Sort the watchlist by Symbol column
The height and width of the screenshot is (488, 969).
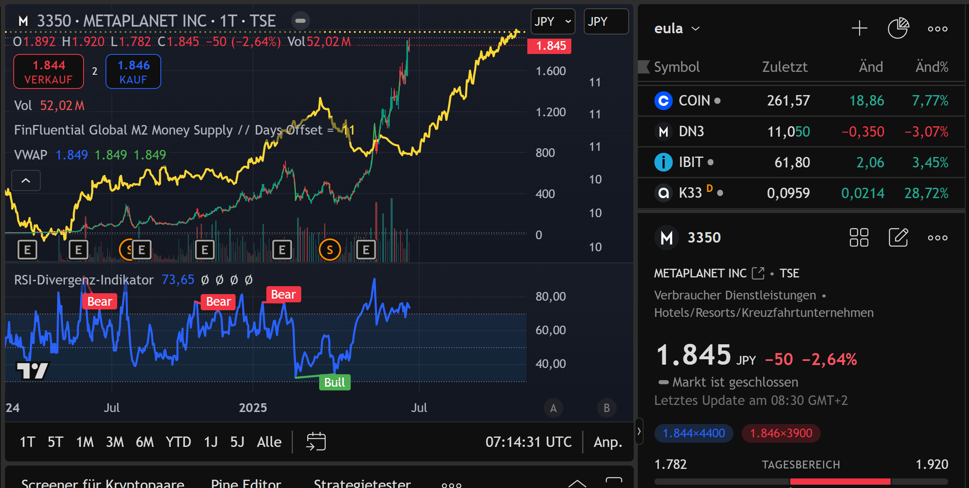click(676, 67)
